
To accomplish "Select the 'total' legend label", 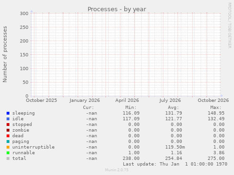I will [19, 158].
